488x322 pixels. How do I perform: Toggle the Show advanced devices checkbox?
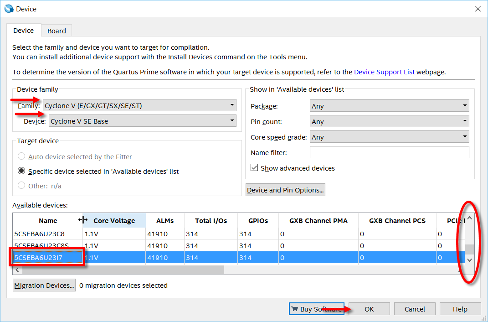pyautogui.click(x=255, y=168)
